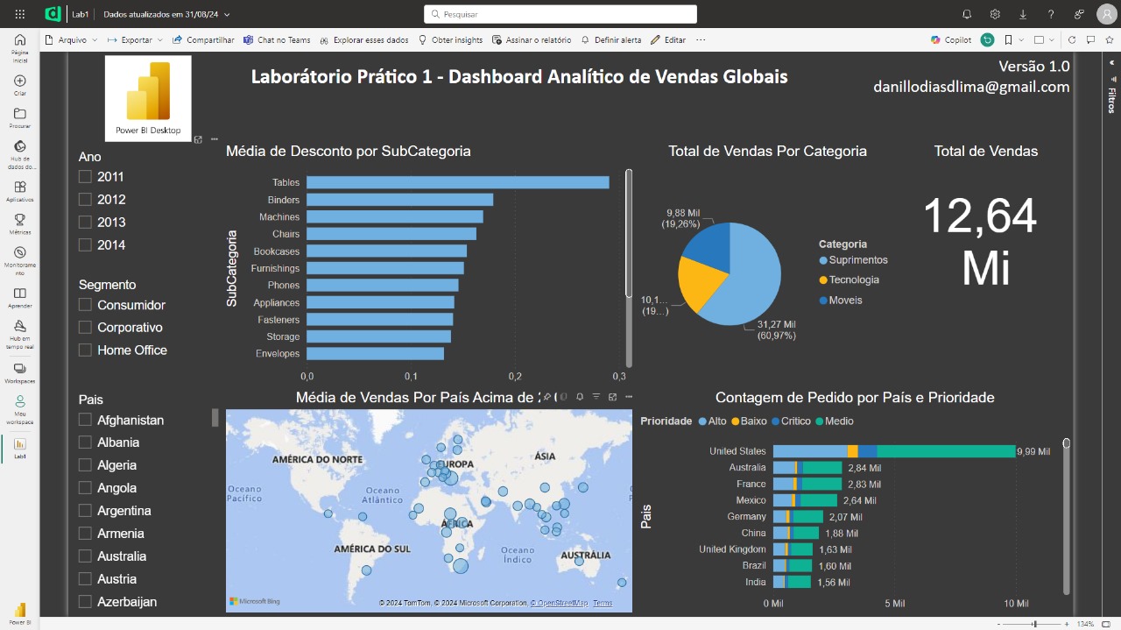Check the Consumidor segment
Image resolution: width=1121 pixels, height=630 pixels.
[x=85, y=305]
